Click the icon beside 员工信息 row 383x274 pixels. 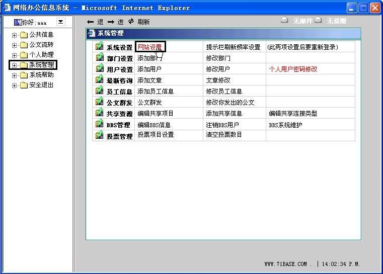[x=99, y=91]
